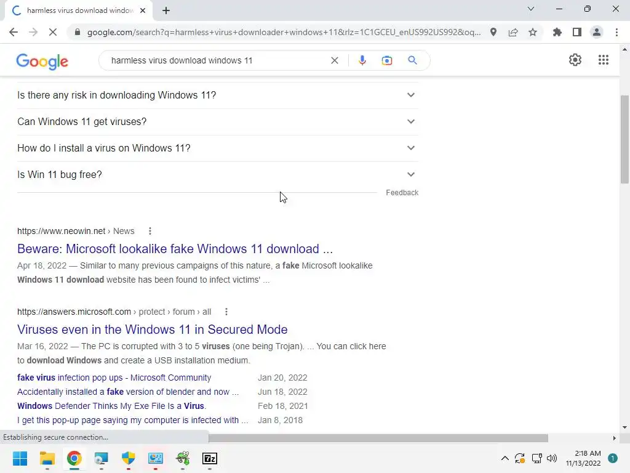Click the Chrome taskbar icon
Screen dimensions: 630x473
[74, 458]
